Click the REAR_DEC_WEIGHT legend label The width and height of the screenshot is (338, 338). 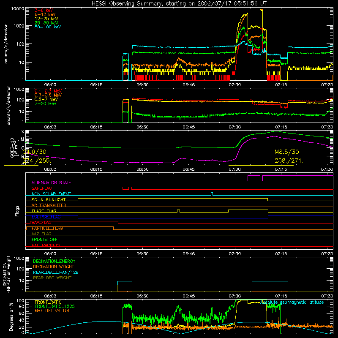click(x=52, y=278)
